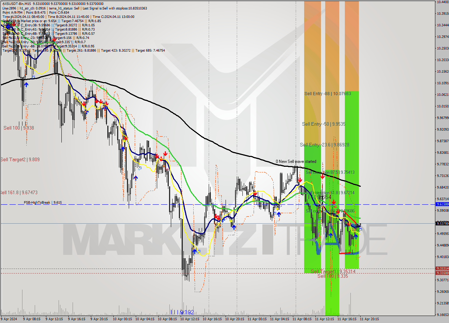The width and height of the screenshot is (449, 323).
Task: Click the 'Sell 161.8 | 9.67473' label
Action: click(19, 192)
